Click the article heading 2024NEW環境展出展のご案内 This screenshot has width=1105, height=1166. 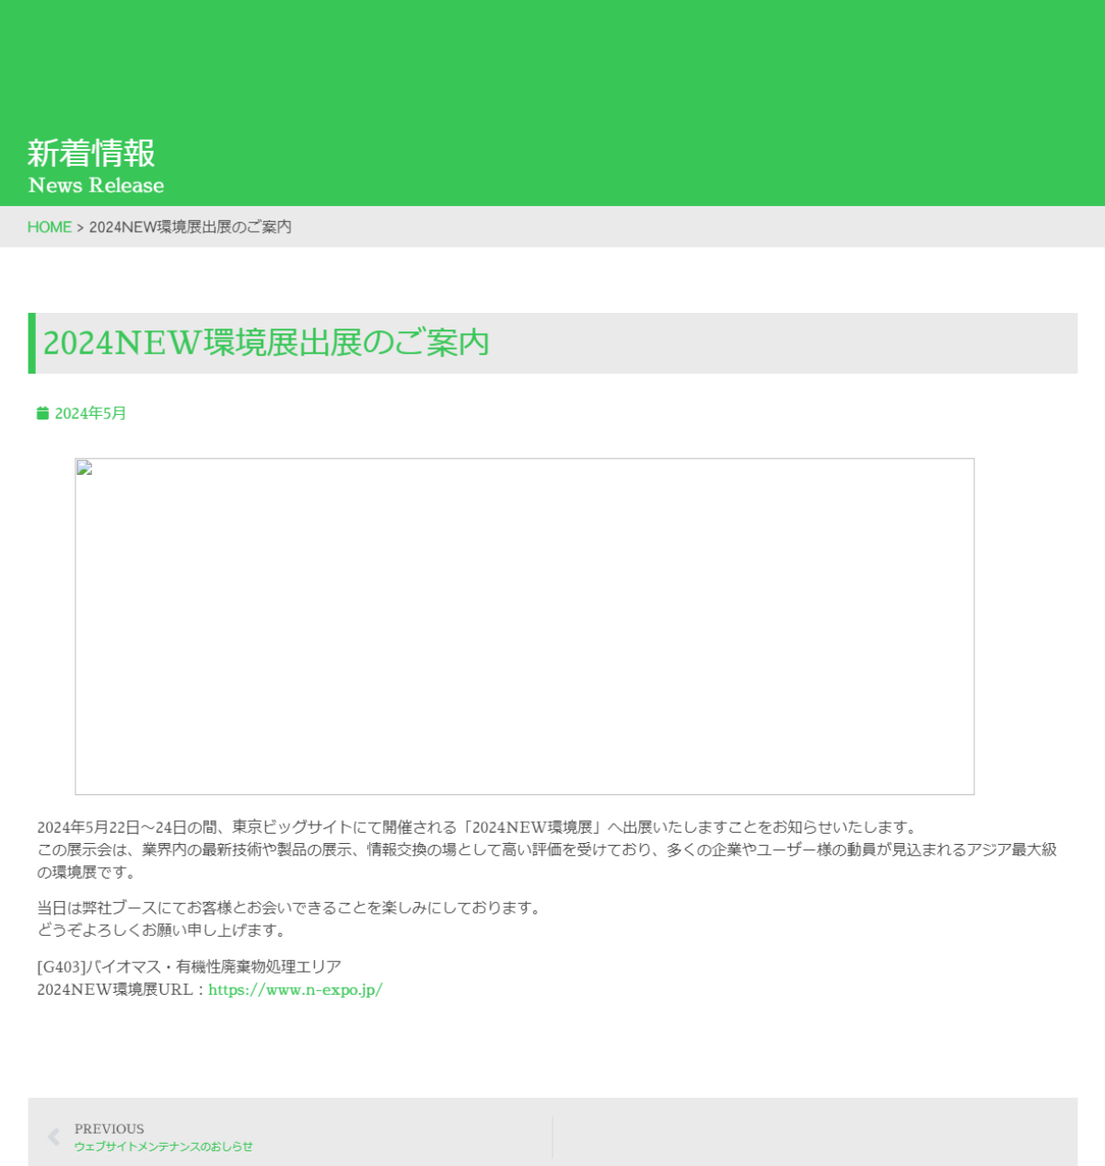[x=266, y=343]
